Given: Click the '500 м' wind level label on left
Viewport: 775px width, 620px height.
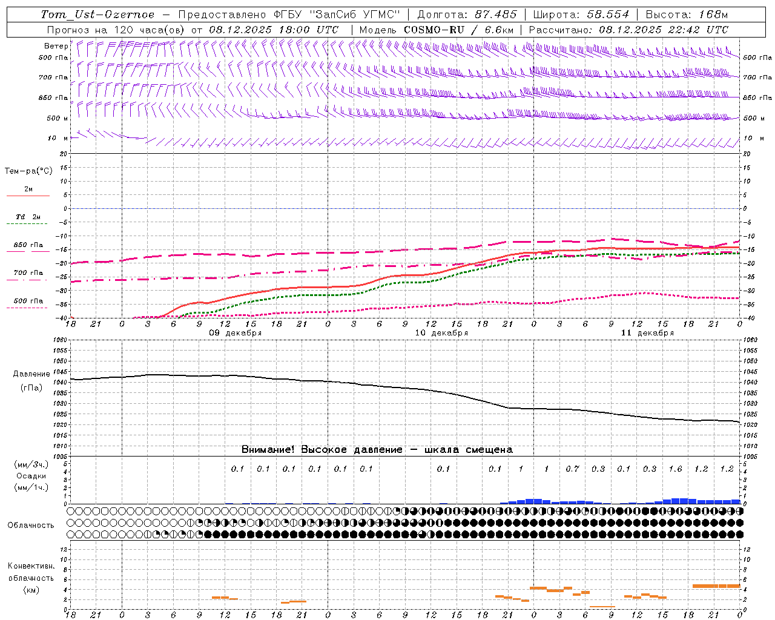Looking at the screenshot, I should coord(58,118).
